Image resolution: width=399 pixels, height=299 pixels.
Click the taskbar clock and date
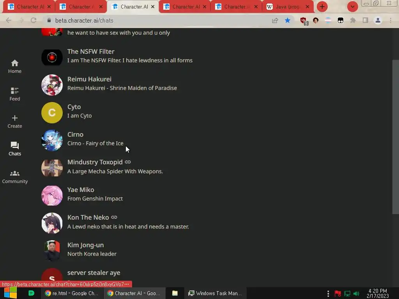[x=378, y=294]
